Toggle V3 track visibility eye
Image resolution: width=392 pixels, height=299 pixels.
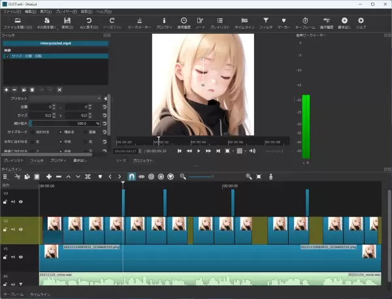[x=21, y=202]
